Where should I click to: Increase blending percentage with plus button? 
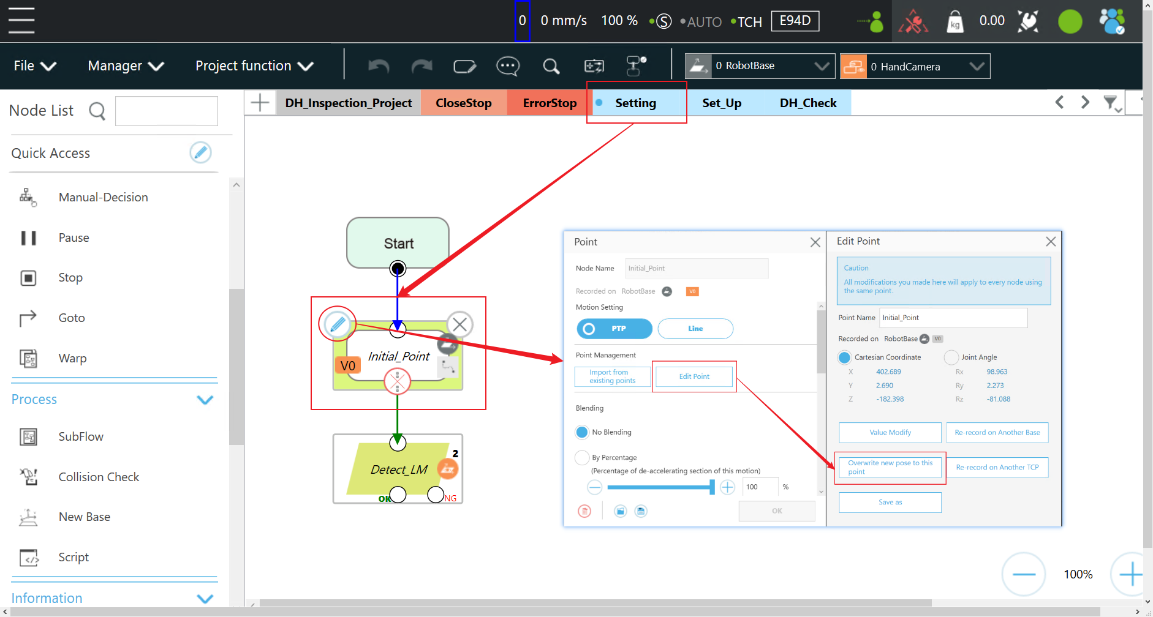(727, 487)
